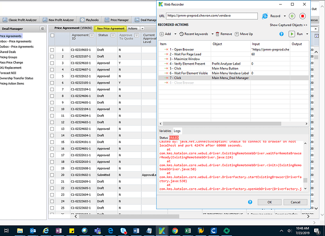Check row 3 C1-02324610-1 checkbox
Viewport: 325px width, 236px height.
[52, 63]
